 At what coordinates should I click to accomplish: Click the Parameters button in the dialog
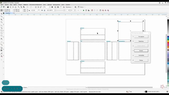[x=141, y=41]
